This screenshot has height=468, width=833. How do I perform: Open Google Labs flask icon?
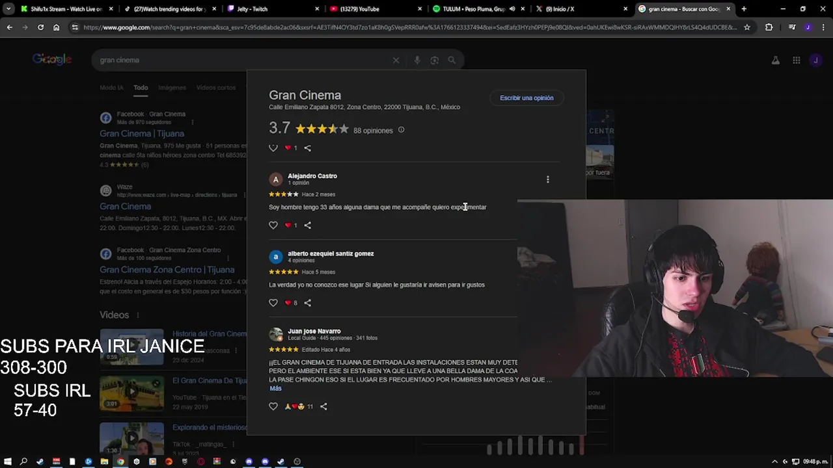click(776, 60)
